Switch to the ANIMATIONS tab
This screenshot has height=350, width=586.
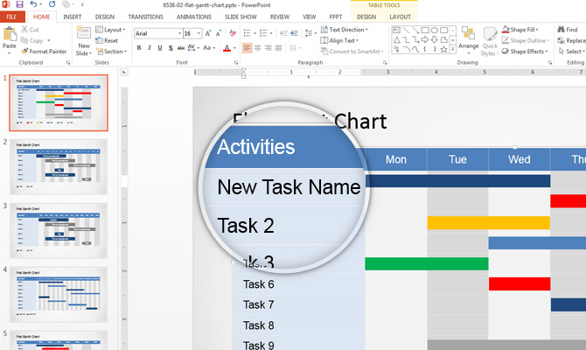pyautogui.click(x=194, y=17)
